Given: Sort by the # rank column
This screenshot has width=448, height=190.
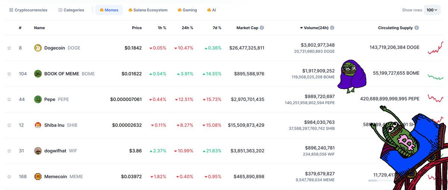Looking at the screenshot, I should [20, 28].
